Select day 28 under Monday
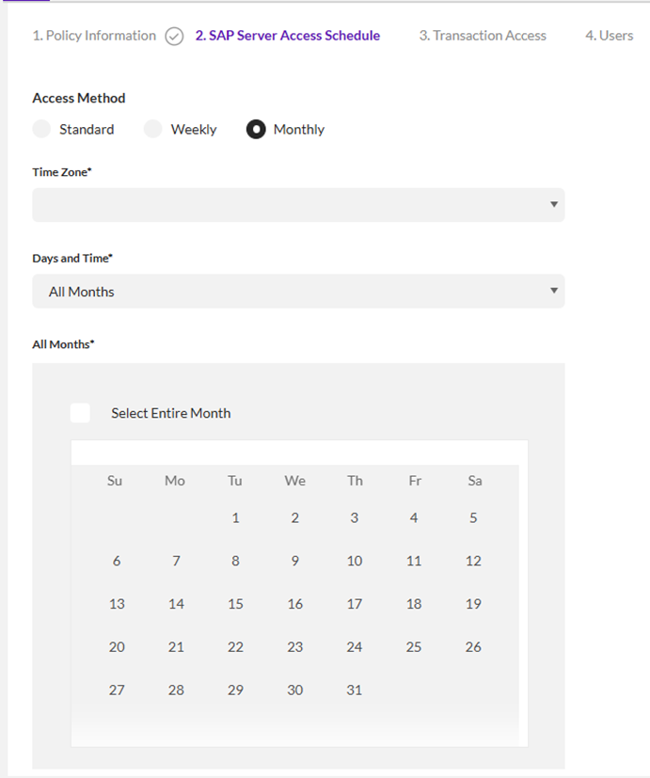 tap(176, 690)
